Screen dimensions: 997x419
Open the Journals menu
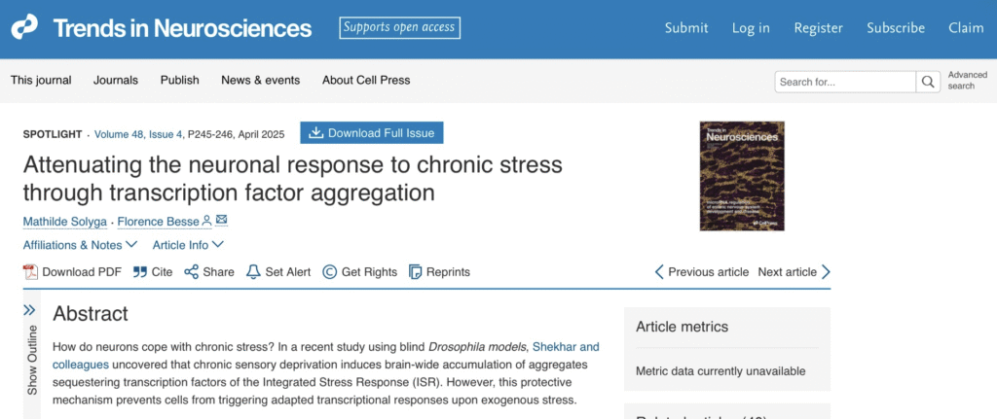coord(116,80)
